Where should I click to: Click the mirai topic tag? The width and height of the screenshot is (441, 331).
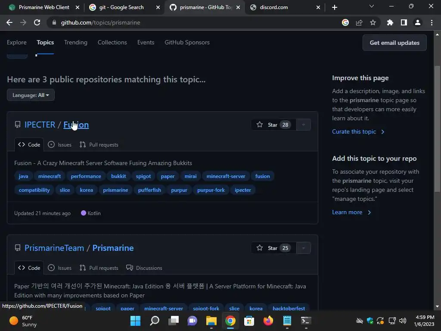click(190, 176)
